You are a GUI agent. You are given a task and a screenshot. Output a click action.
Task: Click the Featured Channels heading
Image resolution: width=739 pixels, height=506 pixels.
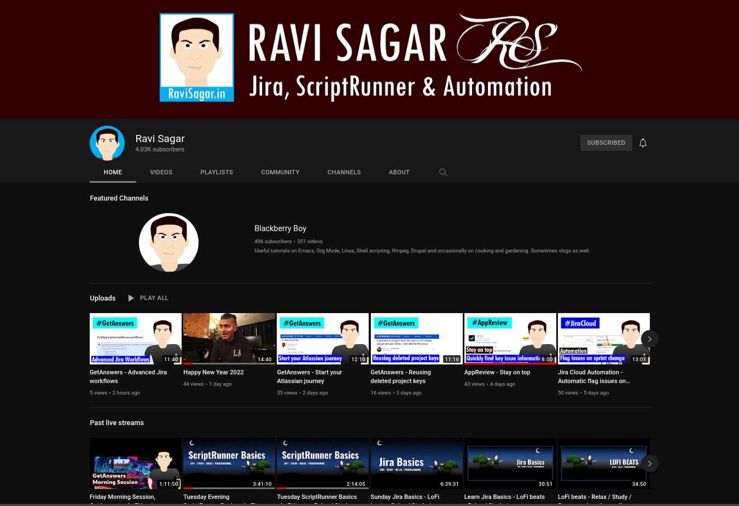[x=119, y=198]
